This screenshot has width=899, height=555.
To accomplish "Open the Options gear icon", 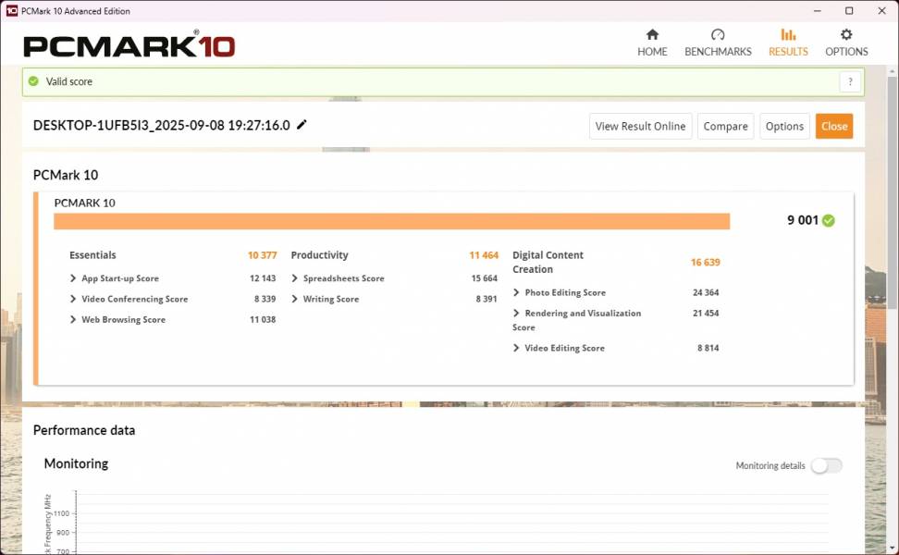I will point(846,35).
